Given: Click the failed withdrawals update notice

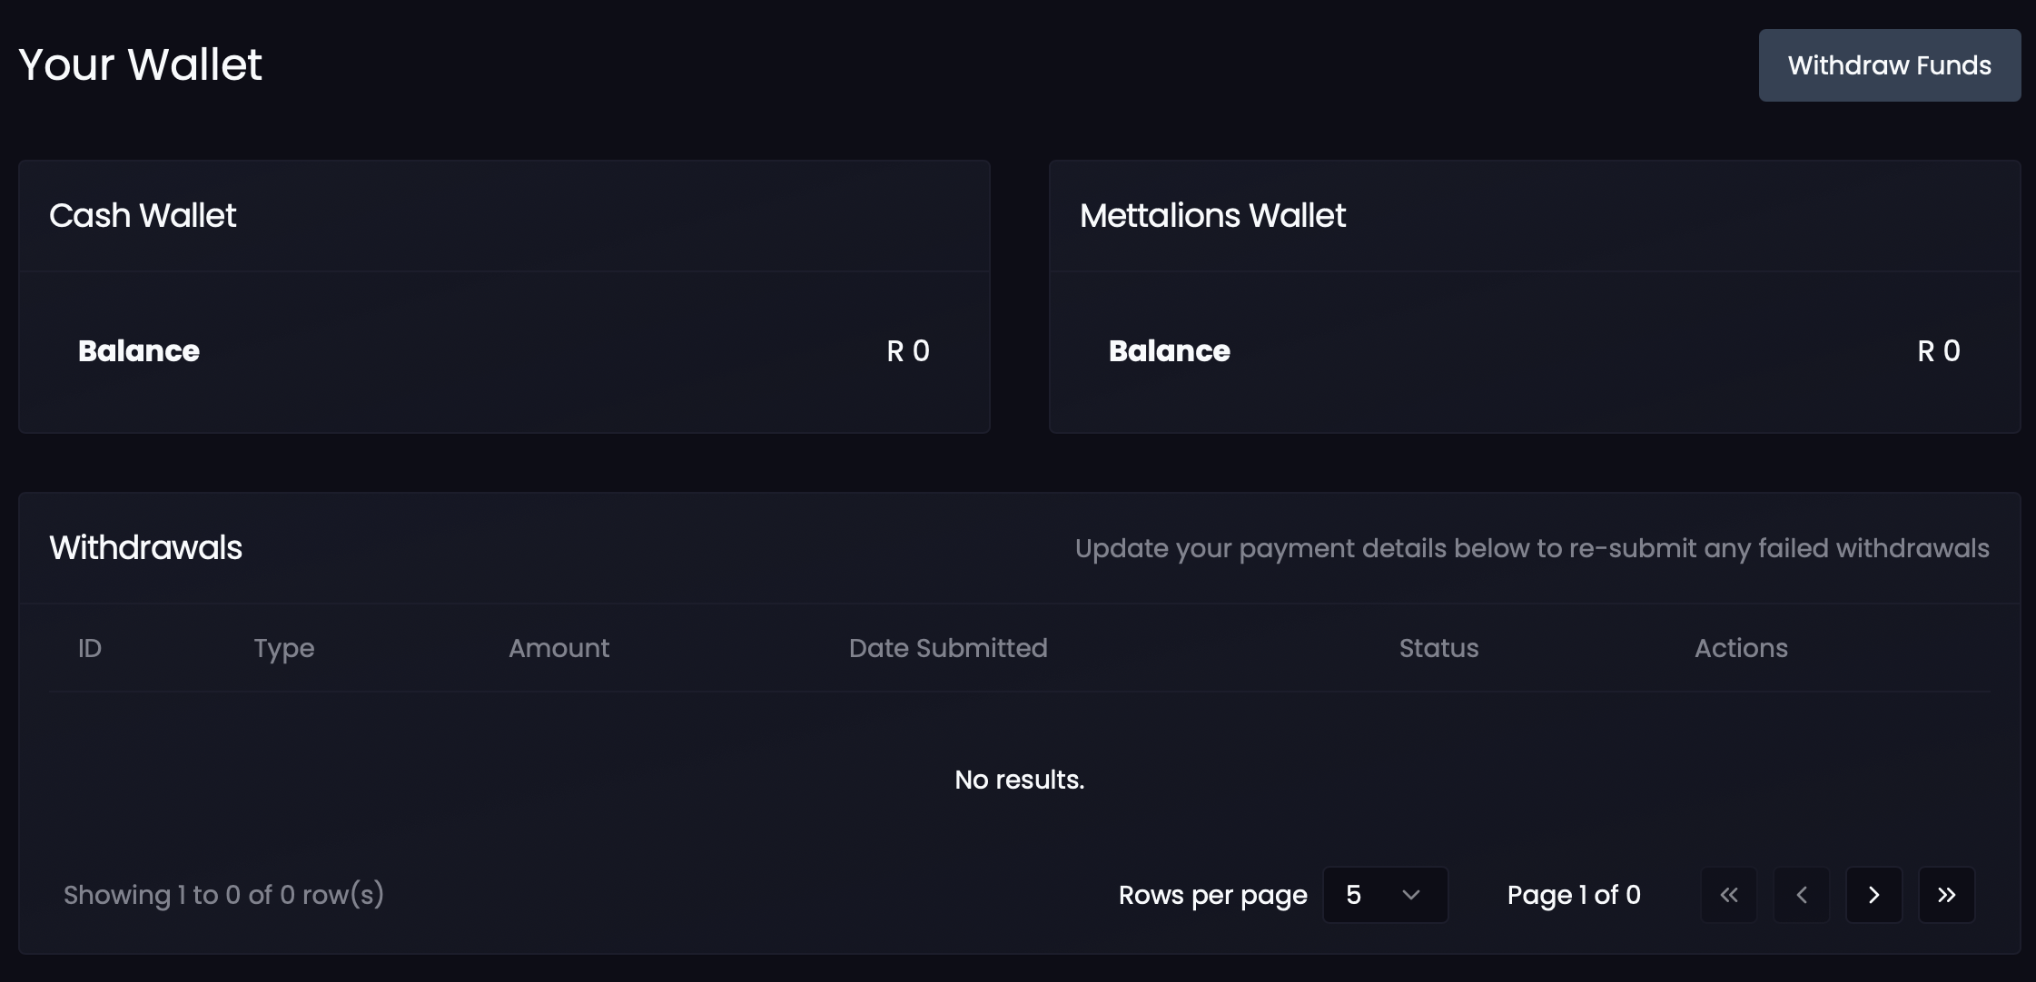Looking at the screenshot, I should click(1532, 548).
